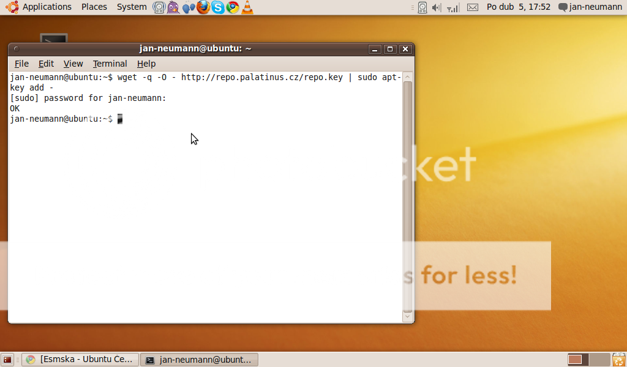This screenshot has width=627, height=367.
Task: Open the network signal indicator
Action: tap(453, 7)
